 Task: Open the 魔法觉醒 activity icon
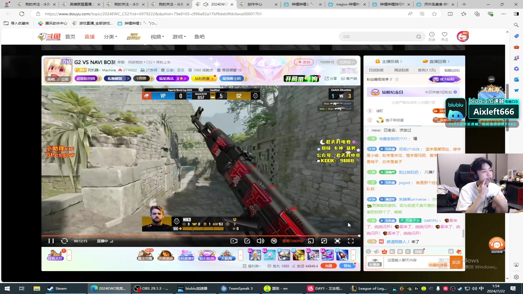point(145,255)
